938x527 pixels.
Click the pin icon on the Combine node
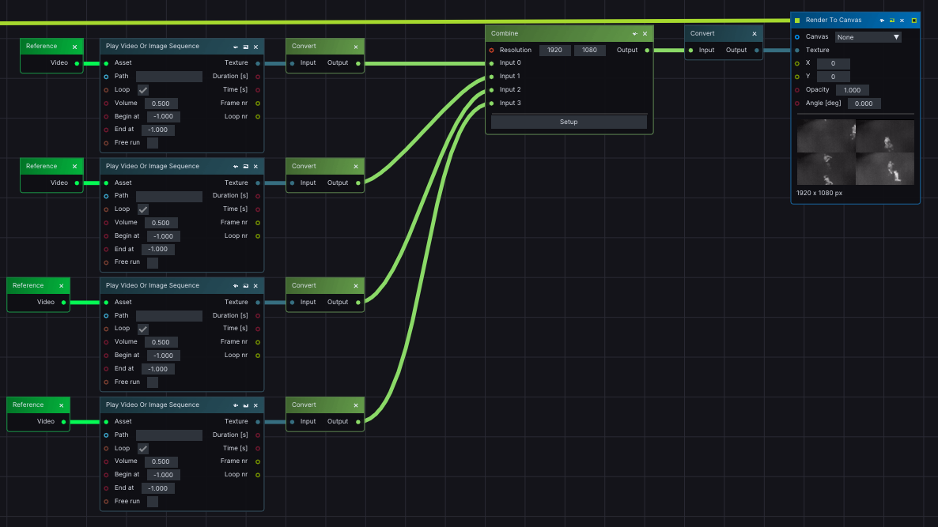coord(634,34)
